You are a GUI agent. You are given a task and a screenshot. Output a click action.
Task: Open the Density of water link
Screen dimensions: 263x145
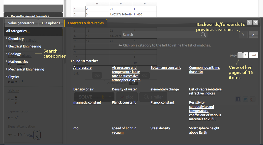tap(124, 89)
